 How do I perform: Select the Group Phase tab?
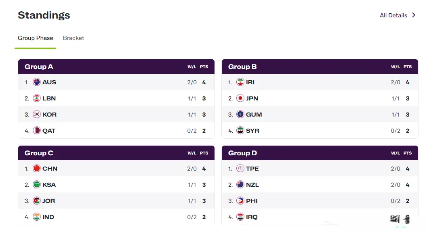pyautogui.click(x=36, y=38)
